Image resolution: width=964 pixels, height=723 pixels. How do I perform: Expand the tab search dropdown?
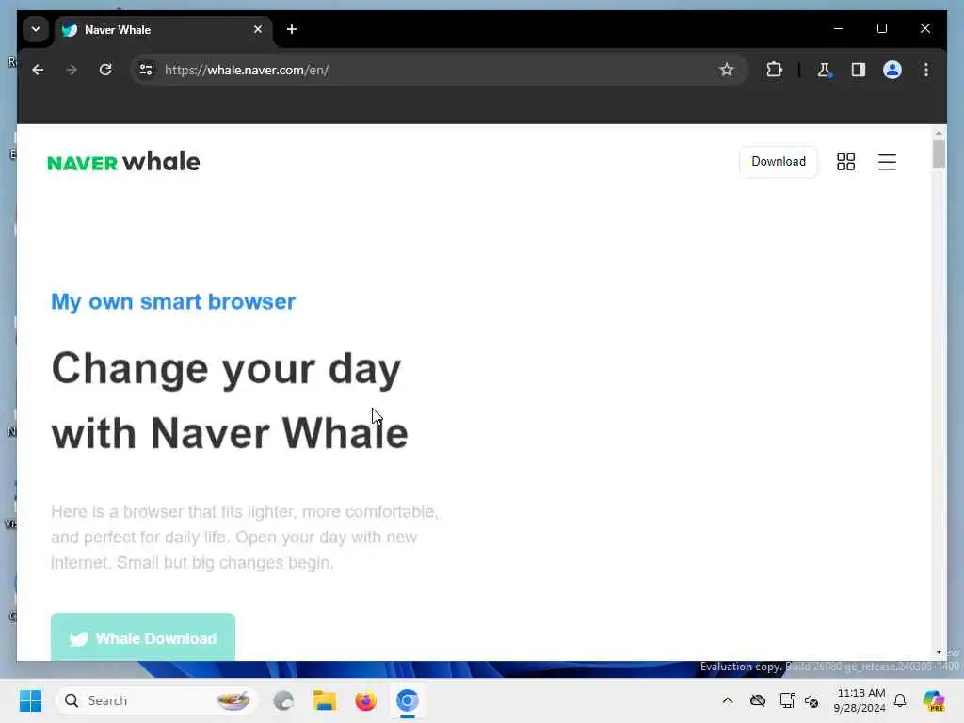point(36,29)
